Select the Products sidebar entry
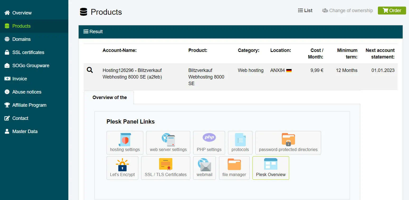 click(34, 26)
